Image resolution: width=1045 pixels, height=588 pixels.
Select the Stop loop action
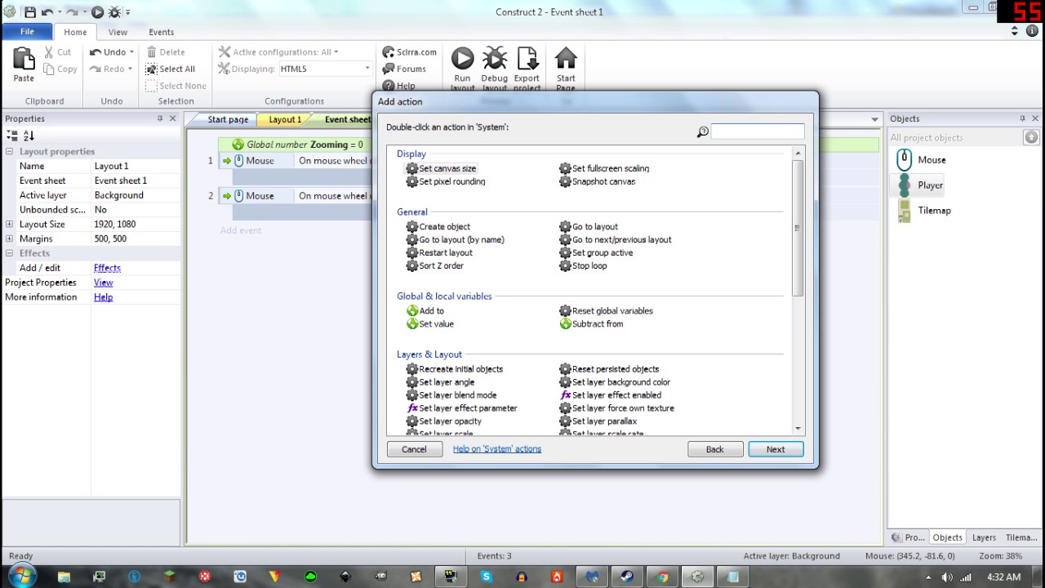583,266
